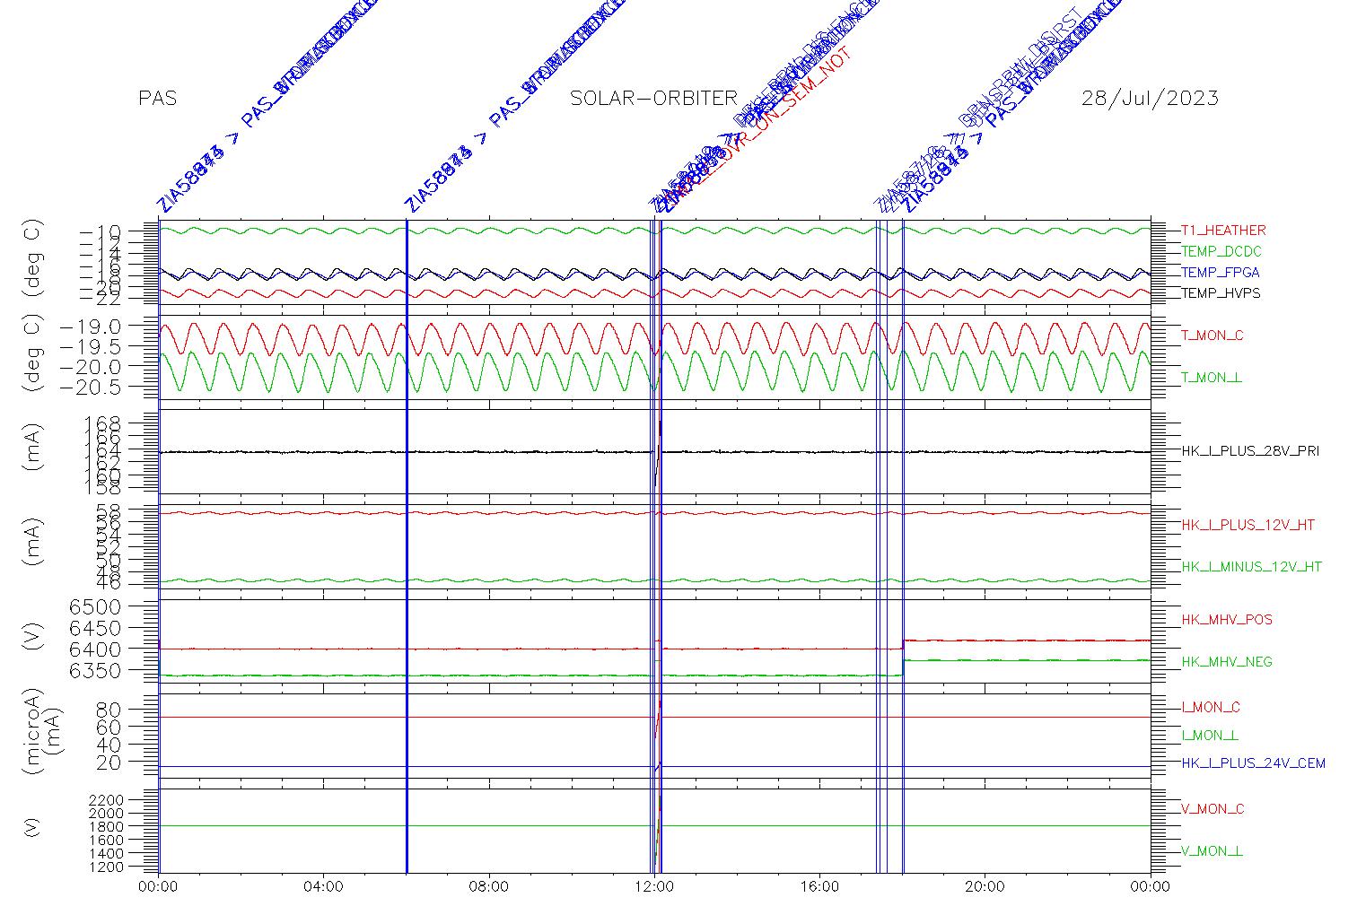Click the 08:00 time axis tick
The image size is (1357, 915).
(x=489, y=887)
